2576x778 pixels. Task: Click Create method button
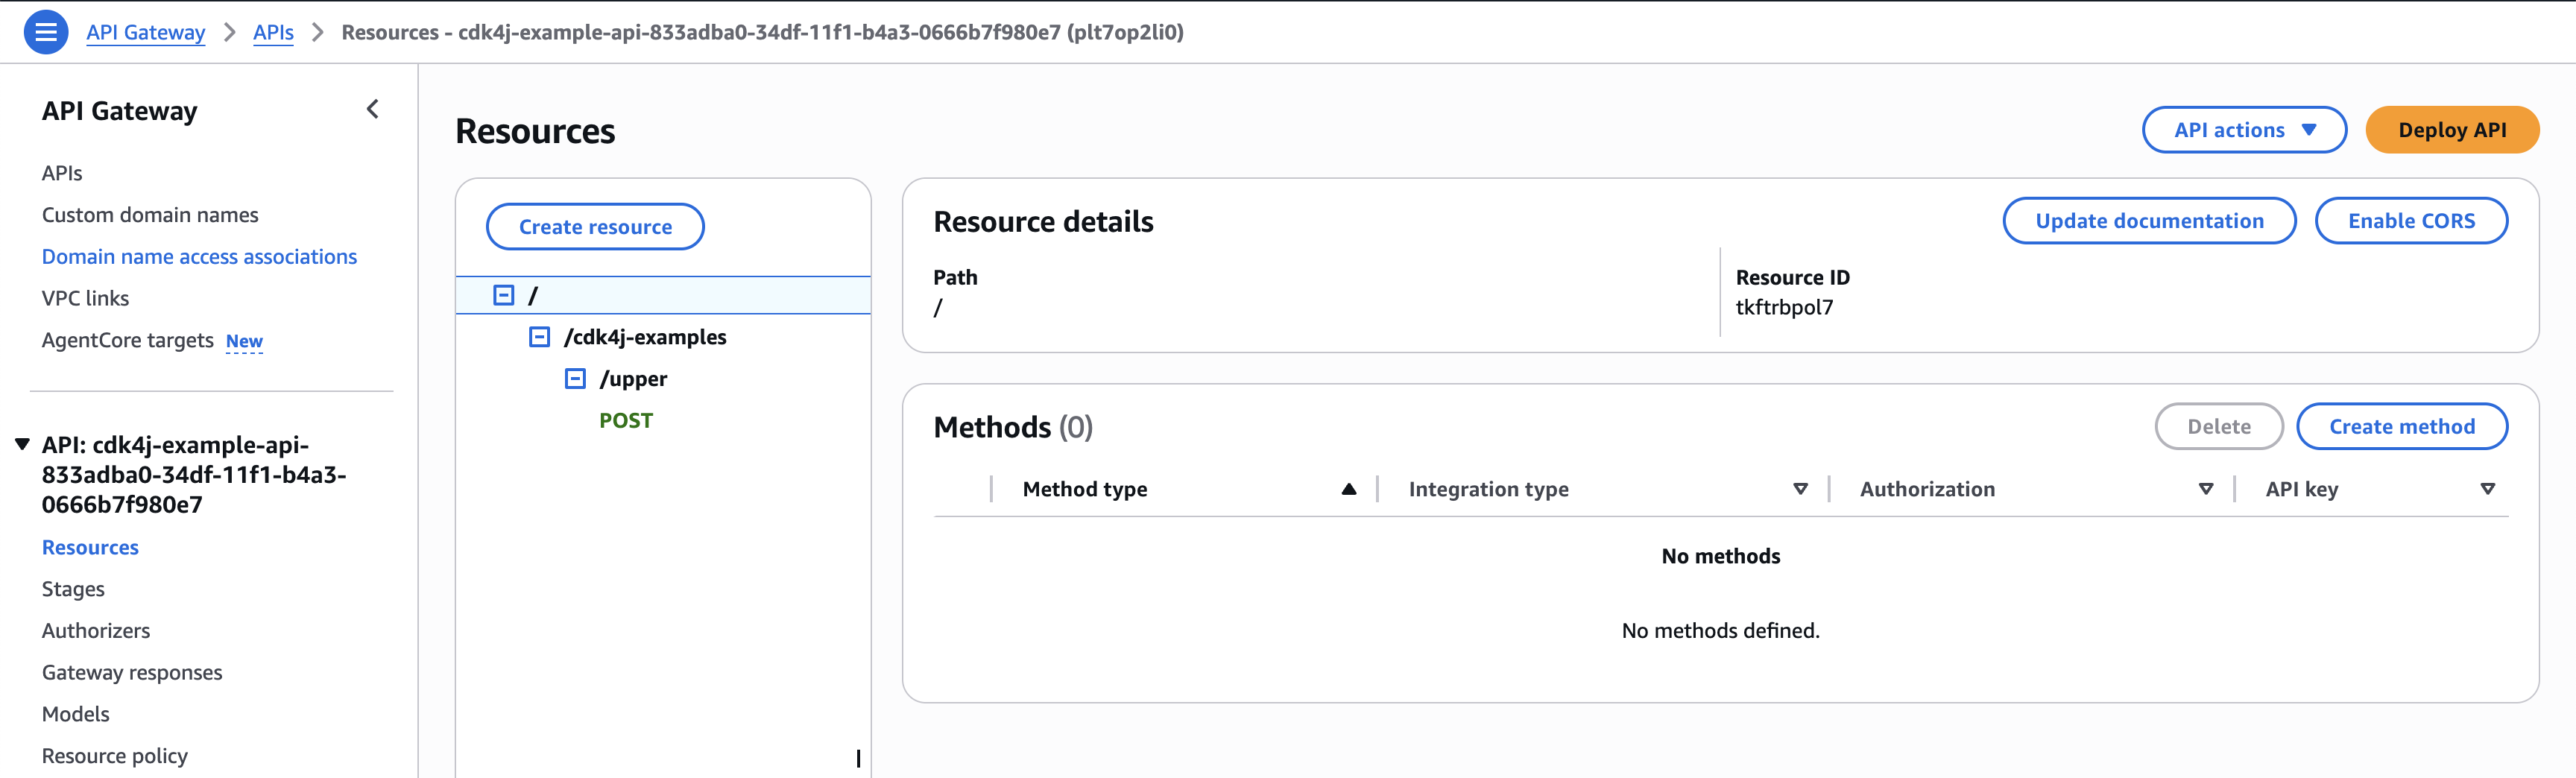pos(2402,427)
